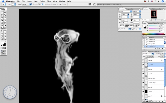This screenshot has width=166, height=103.
Task: Open the anti-aliasing Sharp dropdown
Action: point(137,29)
